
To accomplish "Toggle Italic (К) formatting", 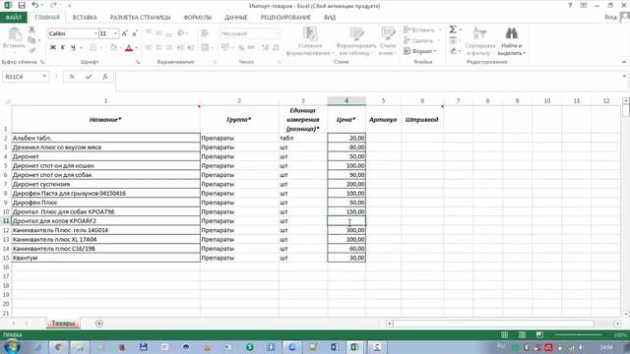I will 63,47.
